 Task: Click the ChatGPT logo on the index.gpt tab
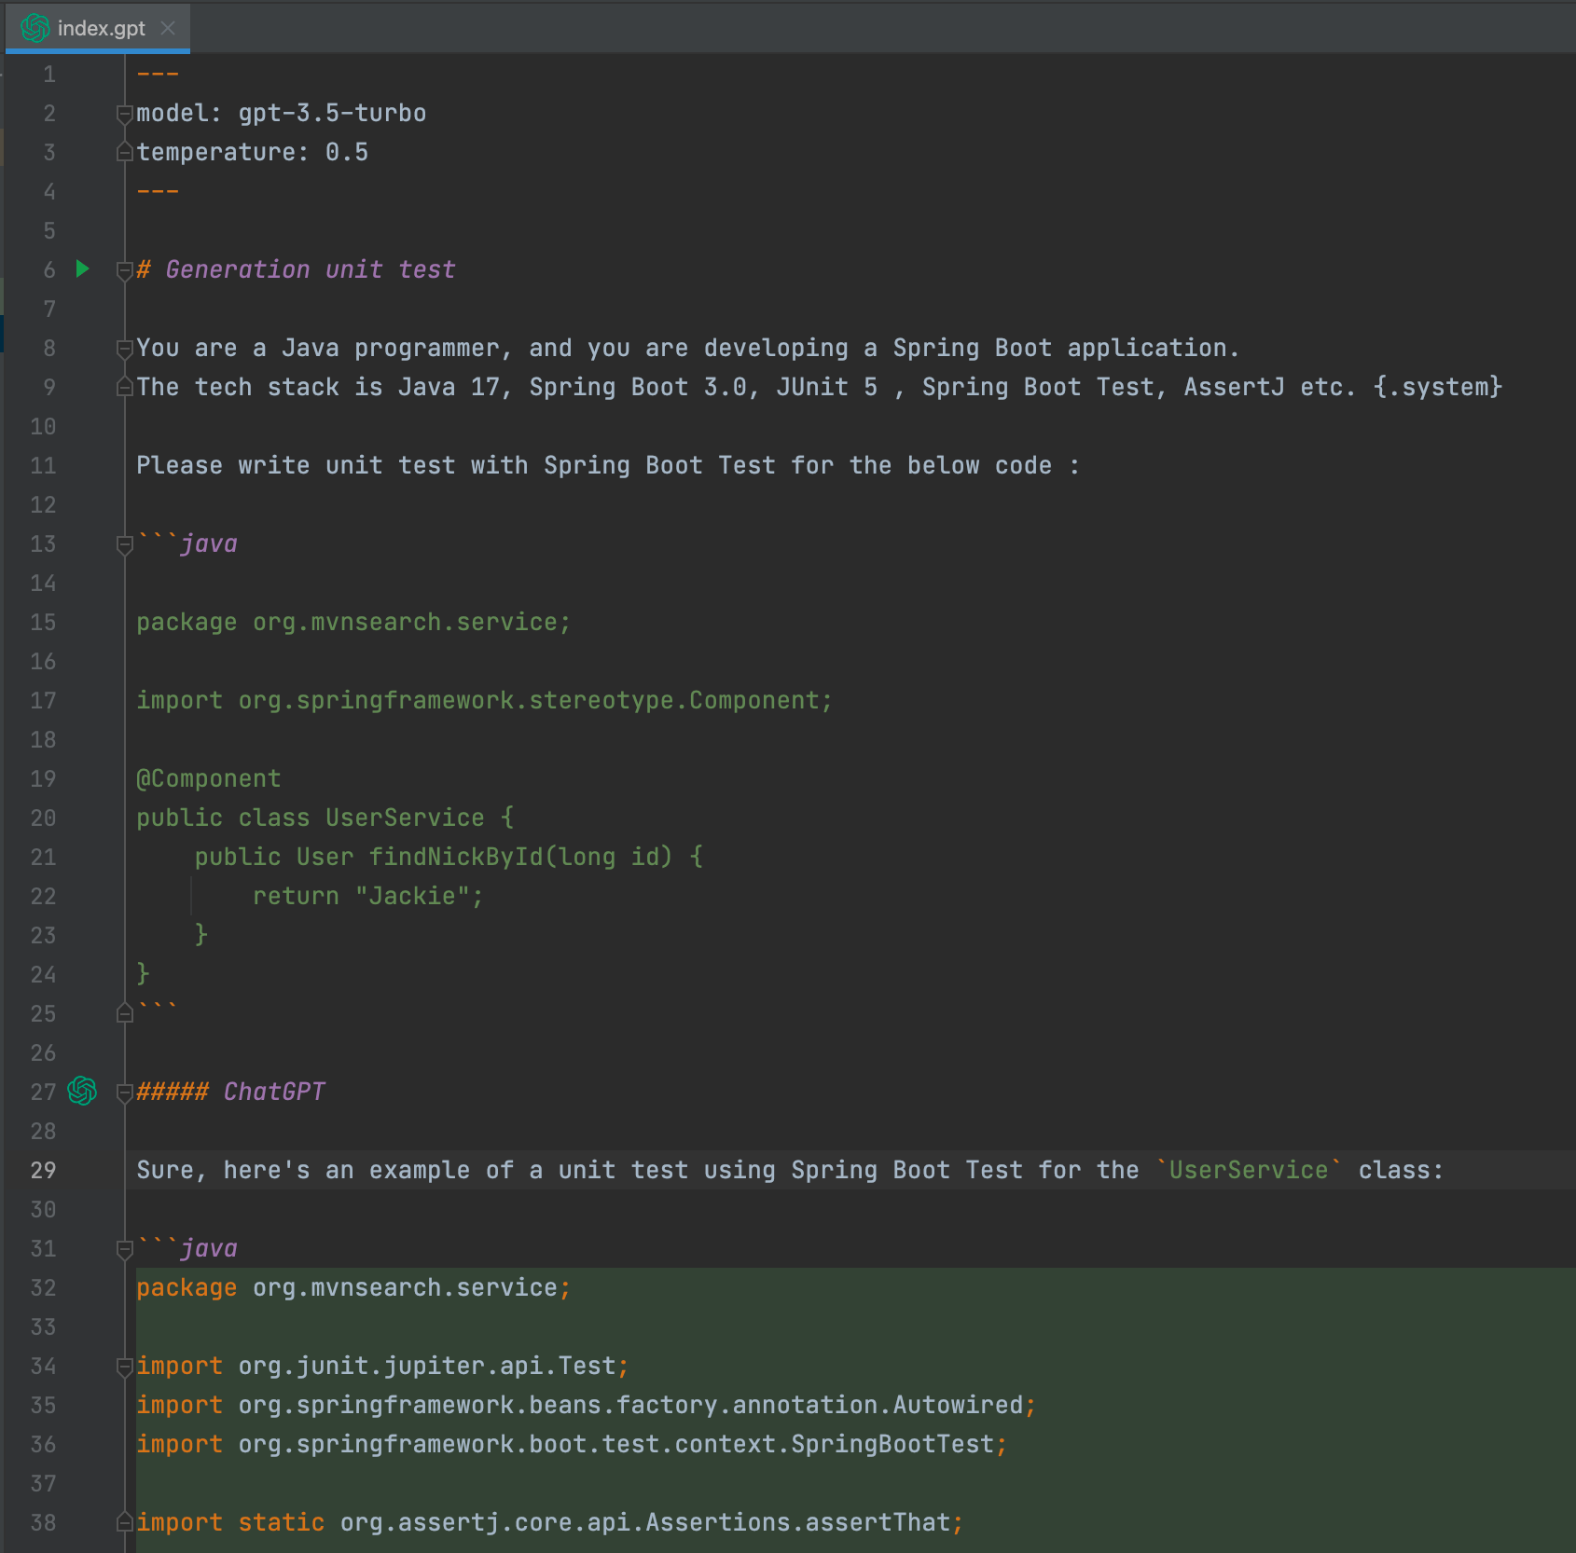tap(35, 28)
